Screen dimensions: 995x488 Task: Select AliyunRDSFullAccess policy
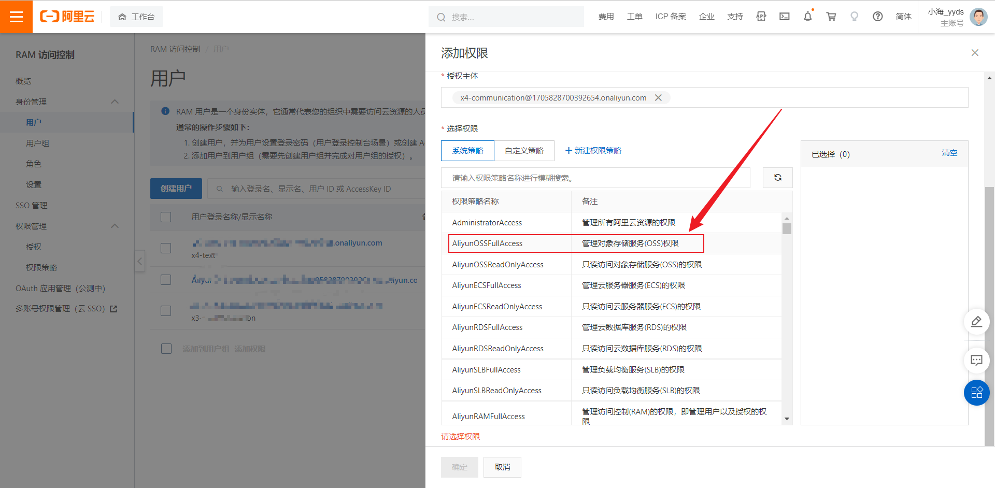[x=612, y=327]
